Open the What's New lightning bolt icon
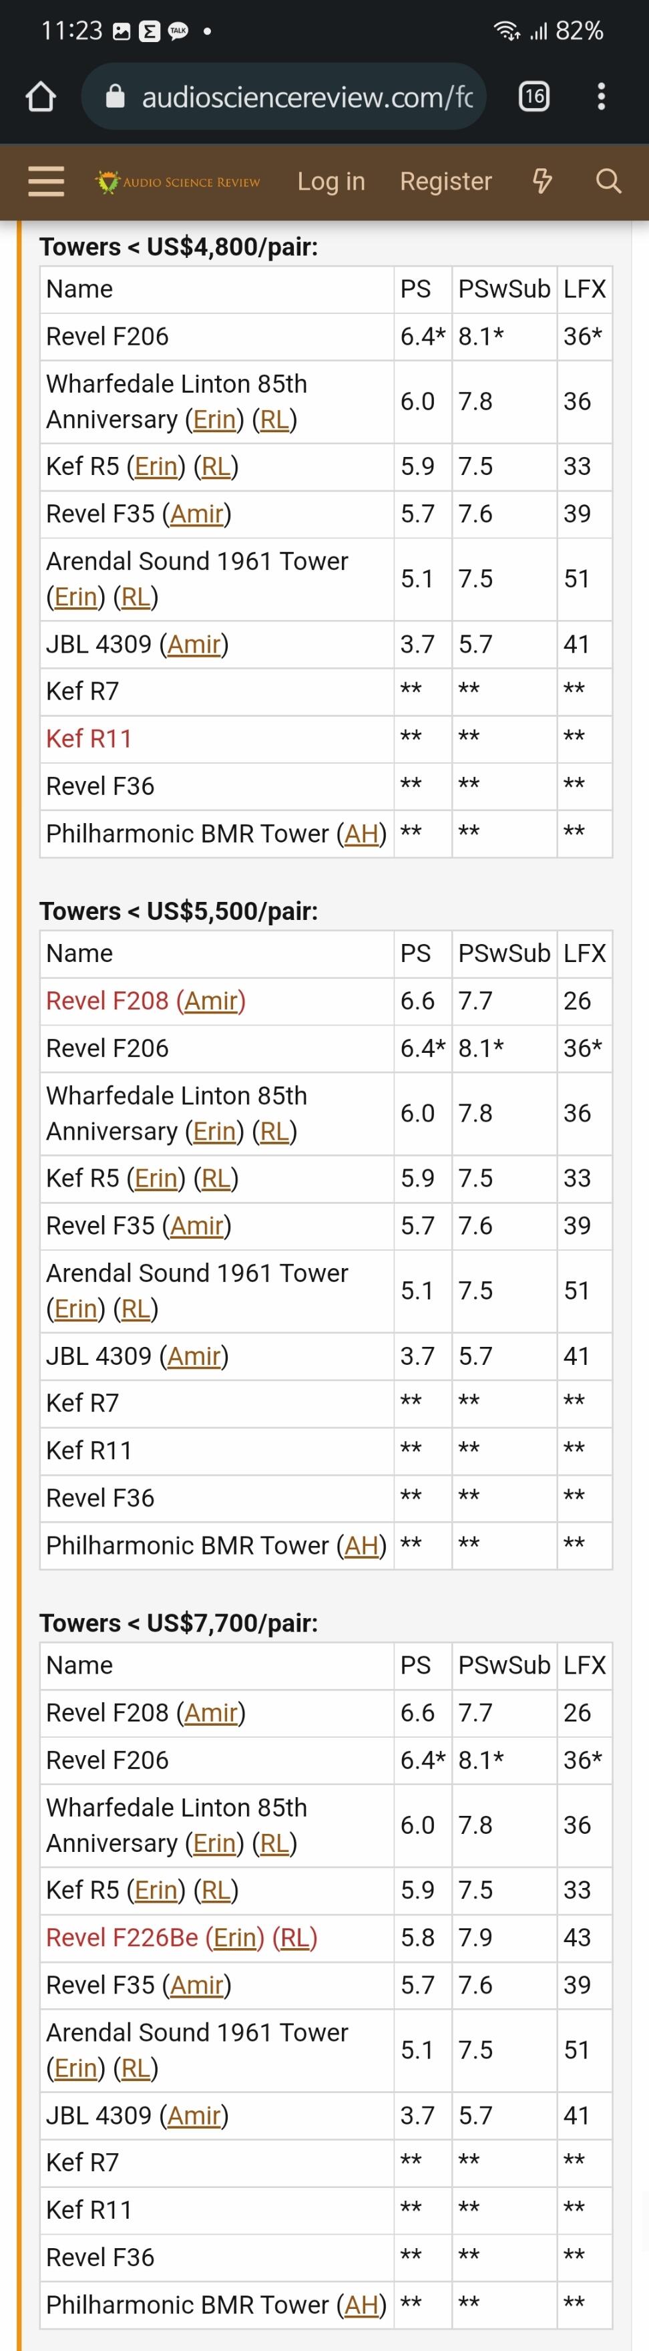 tap(542, 182)
